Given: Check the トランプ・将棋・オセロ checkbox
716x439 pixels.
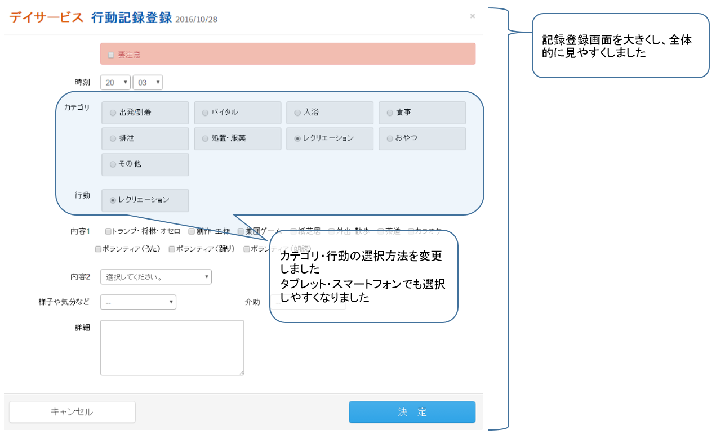Looking at the screenshot, I should tap(108, 231).
